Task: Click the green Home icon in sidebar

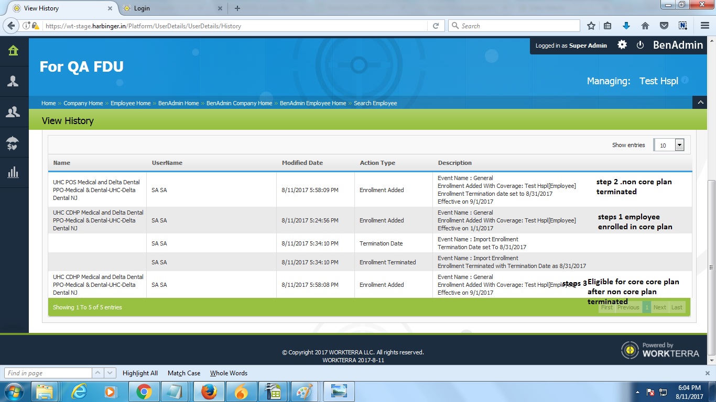Action: (x=13, y=51)
